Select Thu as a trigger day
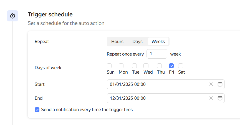The image size is (240, 125). tap(160, 66)
